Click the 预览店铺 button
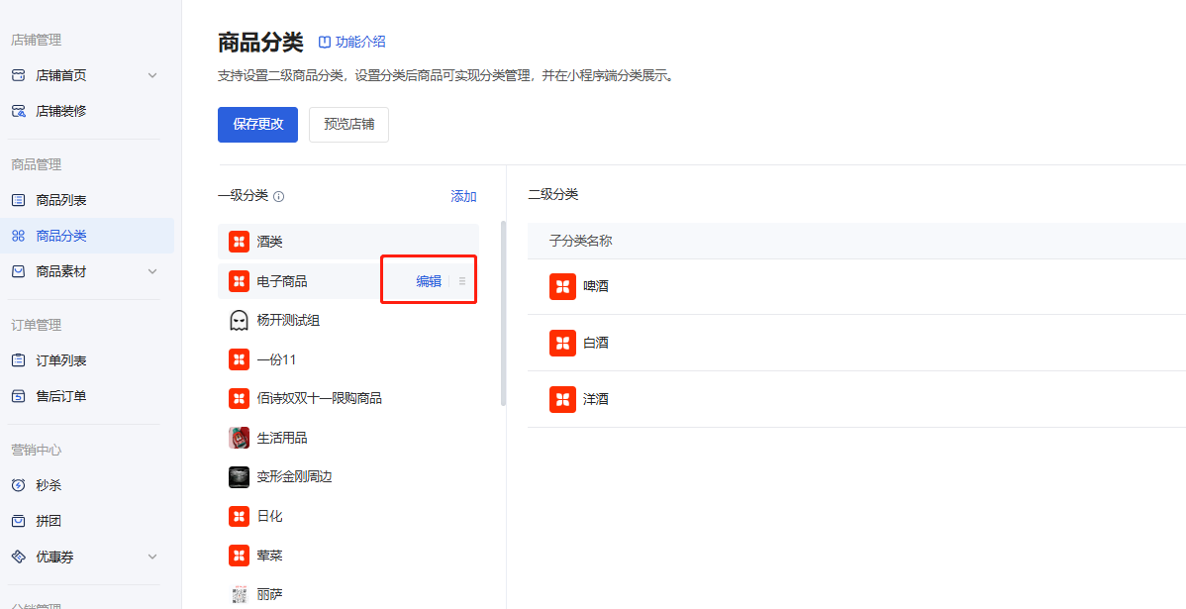 (x=348, y=125)
